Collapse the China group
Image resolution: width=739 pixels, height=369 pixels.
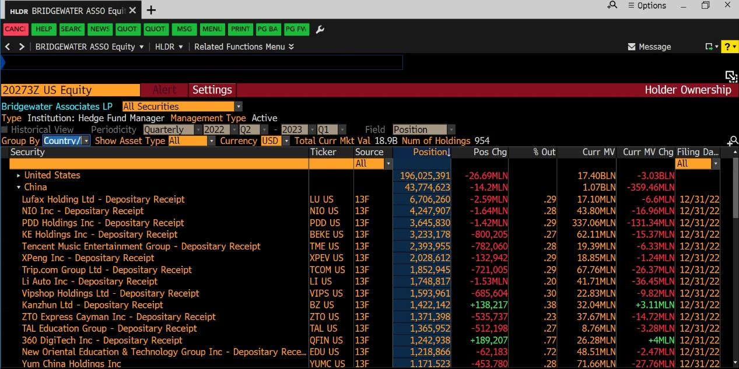click(x=19, y=187)
